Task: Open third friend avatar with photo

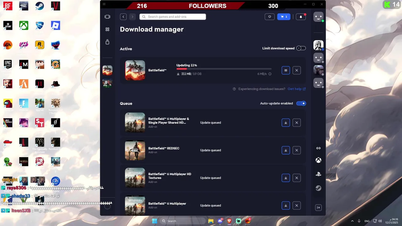Action: click(318, 70)
